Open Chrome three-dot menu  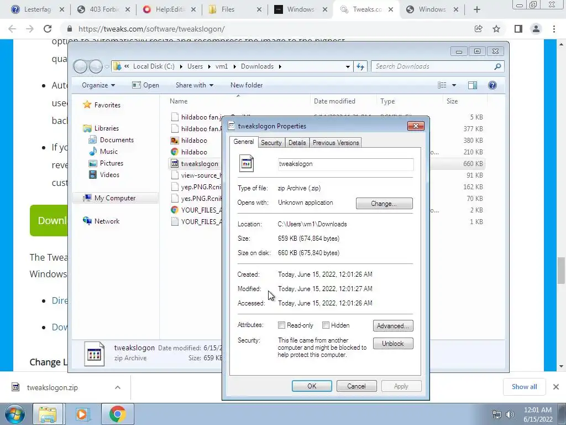coord(554,29)
